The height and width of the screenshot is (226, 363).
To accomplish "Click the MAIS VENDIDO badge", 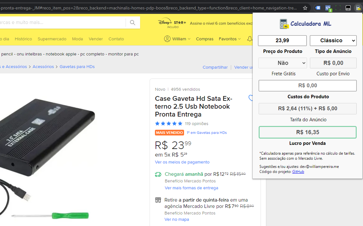I will [x=169, y=132].
